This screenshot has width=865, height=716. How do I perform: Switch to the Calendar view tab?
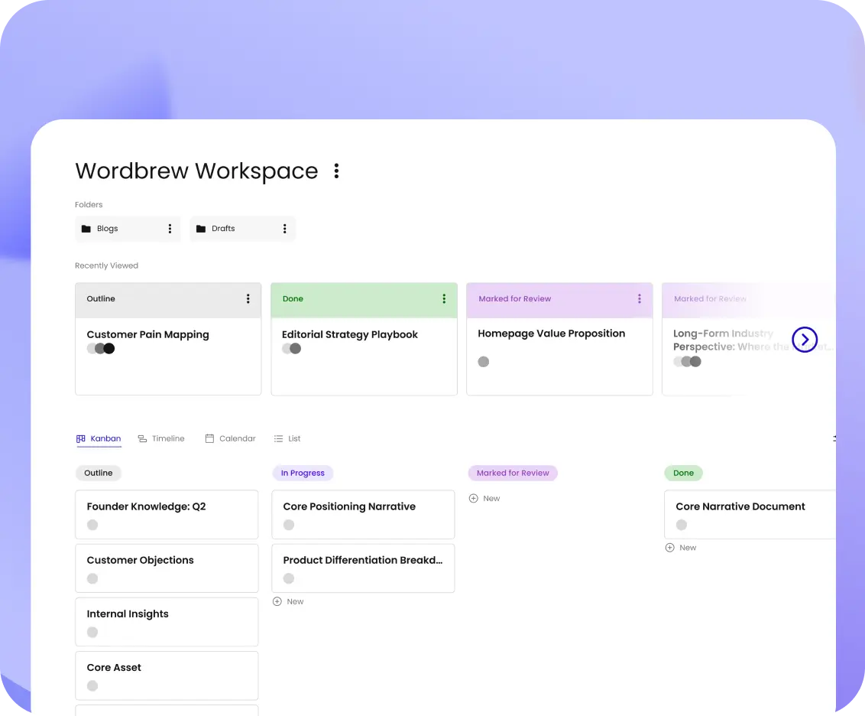click(230, 439)
